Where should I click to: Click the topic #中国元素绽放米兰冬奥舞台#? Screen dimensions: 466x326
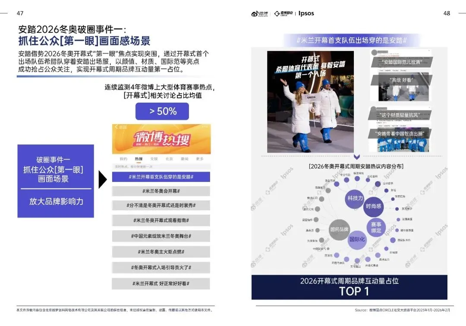coord(161,236)
